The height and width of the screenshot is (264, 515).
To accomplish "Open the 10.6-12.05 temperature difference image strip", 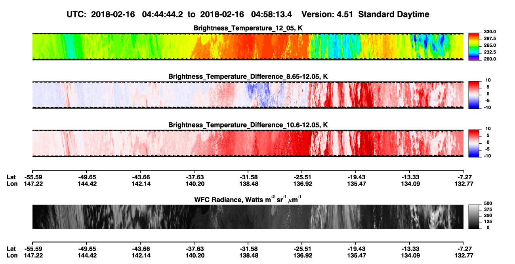I will (248, 143).
